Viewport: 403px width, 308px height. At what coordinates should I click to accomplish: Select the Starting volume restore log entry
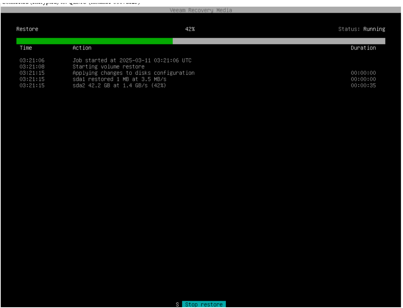(x=108, y=67)
